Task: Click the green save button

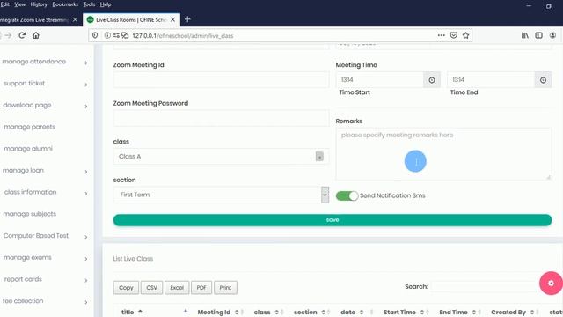Action: click(x=333, y=220)
